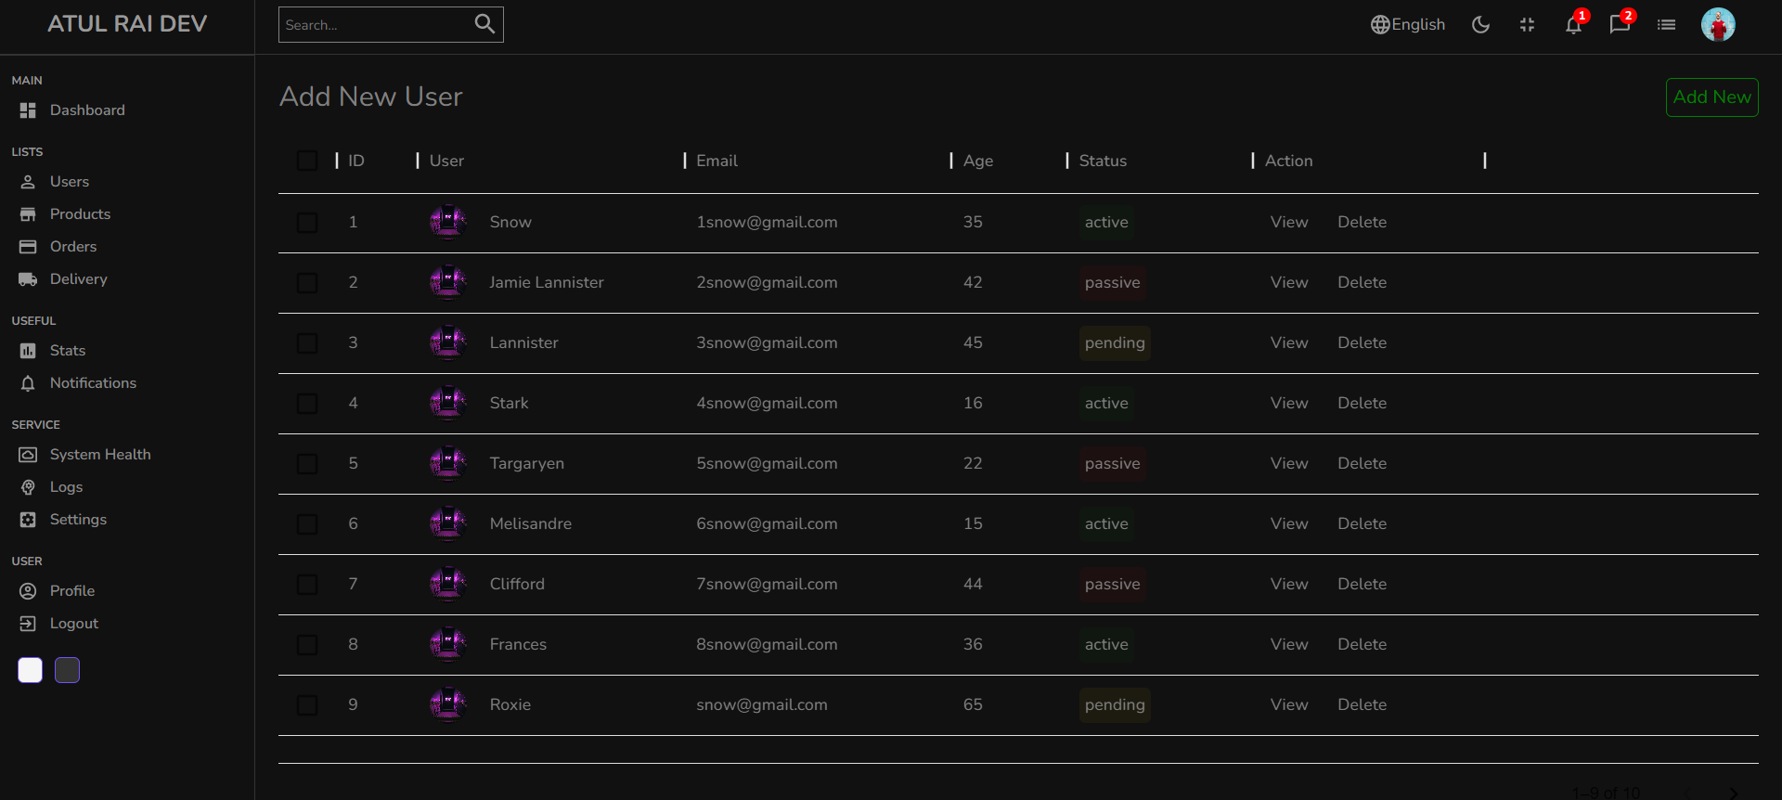Click the Profile icon in sidebar

(x=28, y=591)
